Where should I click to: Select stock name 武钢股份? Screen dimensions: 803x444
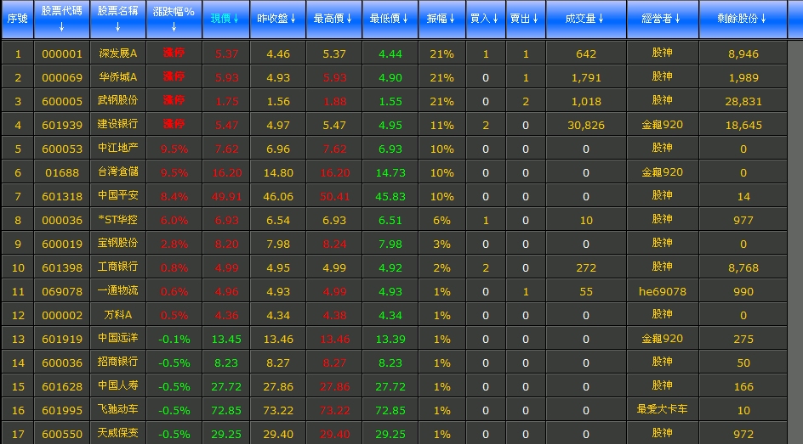(x=117, y=101)
